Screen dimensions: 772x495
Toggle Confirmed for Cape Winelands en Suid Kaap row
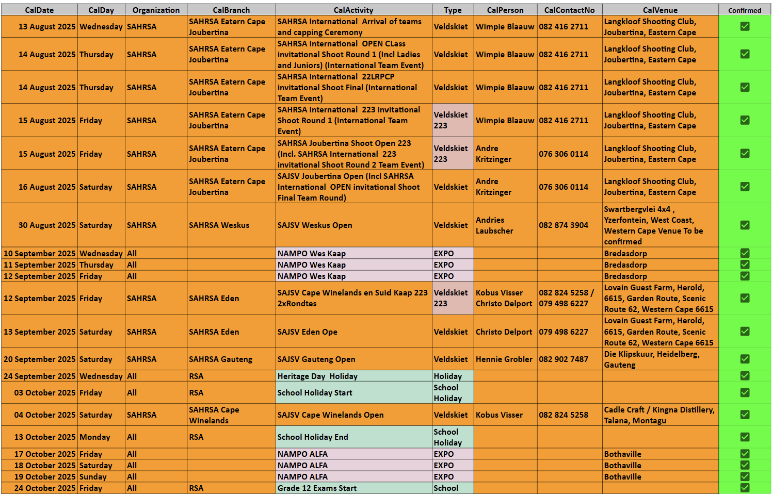coord(745,298)
